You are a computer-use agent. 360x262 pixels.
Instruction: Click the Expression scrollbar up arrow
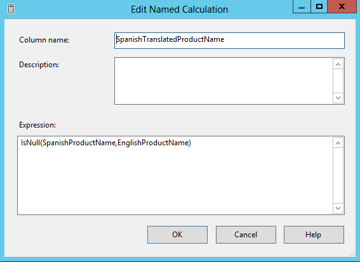[x=338, y=143]
